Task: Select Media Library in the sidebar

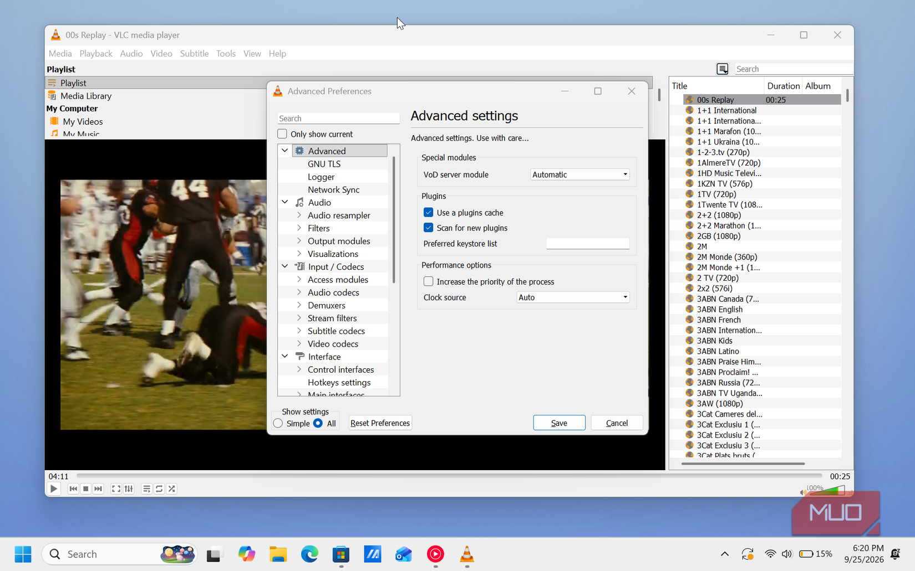Action: pos(86,96)
